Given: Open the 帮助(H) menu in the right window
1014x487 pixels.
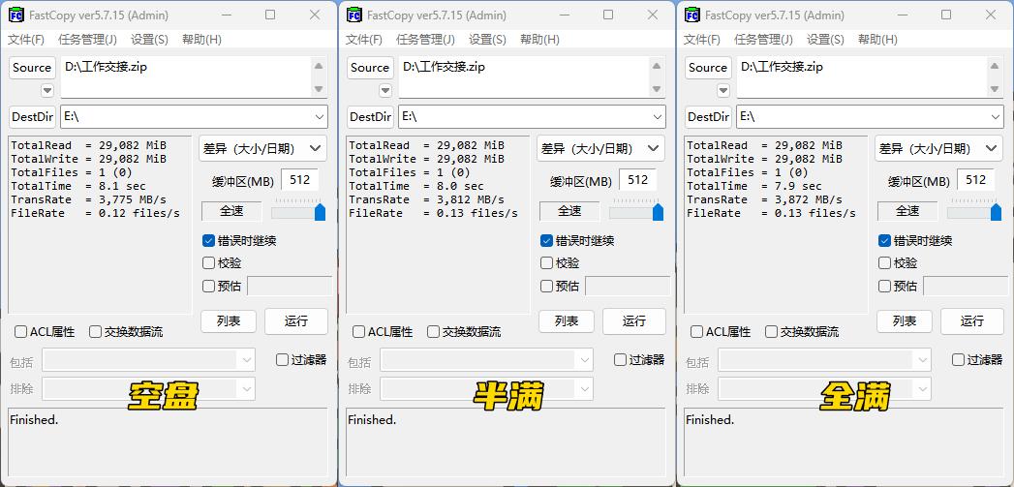Looking at the screenshot, I should click(877, 40).
